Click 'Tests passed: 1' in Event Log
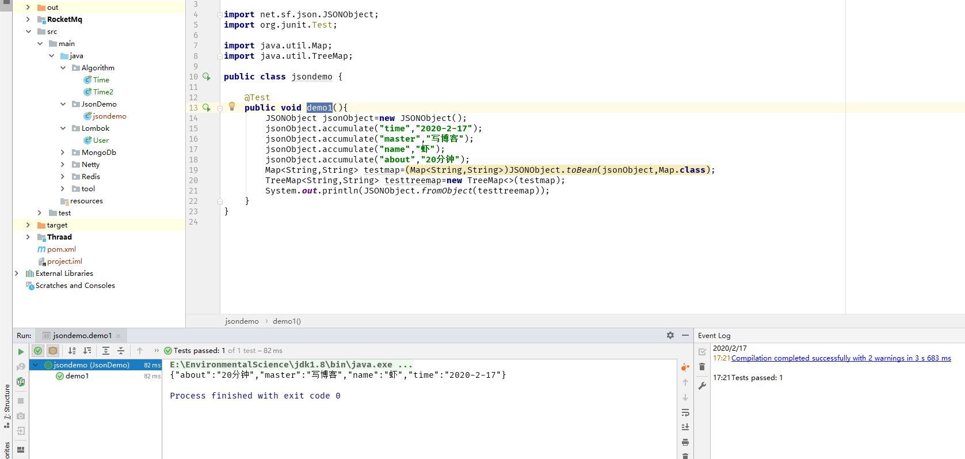 point(757,378)
